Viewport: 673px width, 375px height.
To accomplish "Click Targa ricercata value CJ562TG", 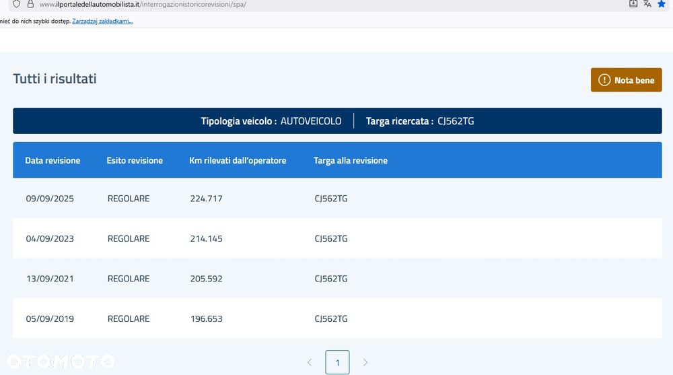I will 456,121.
